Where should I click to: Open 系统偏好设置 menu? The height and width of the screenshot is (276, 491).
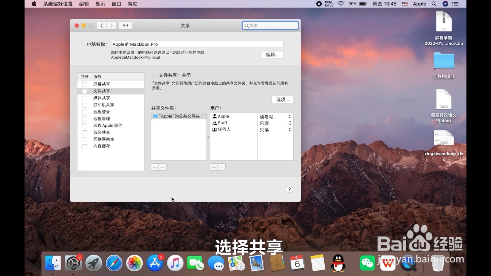[x=58, y=4]
